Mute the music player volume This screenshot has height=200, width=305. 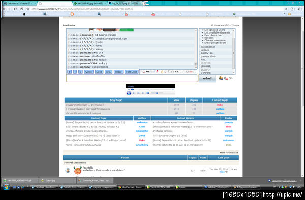click(148, 93)
